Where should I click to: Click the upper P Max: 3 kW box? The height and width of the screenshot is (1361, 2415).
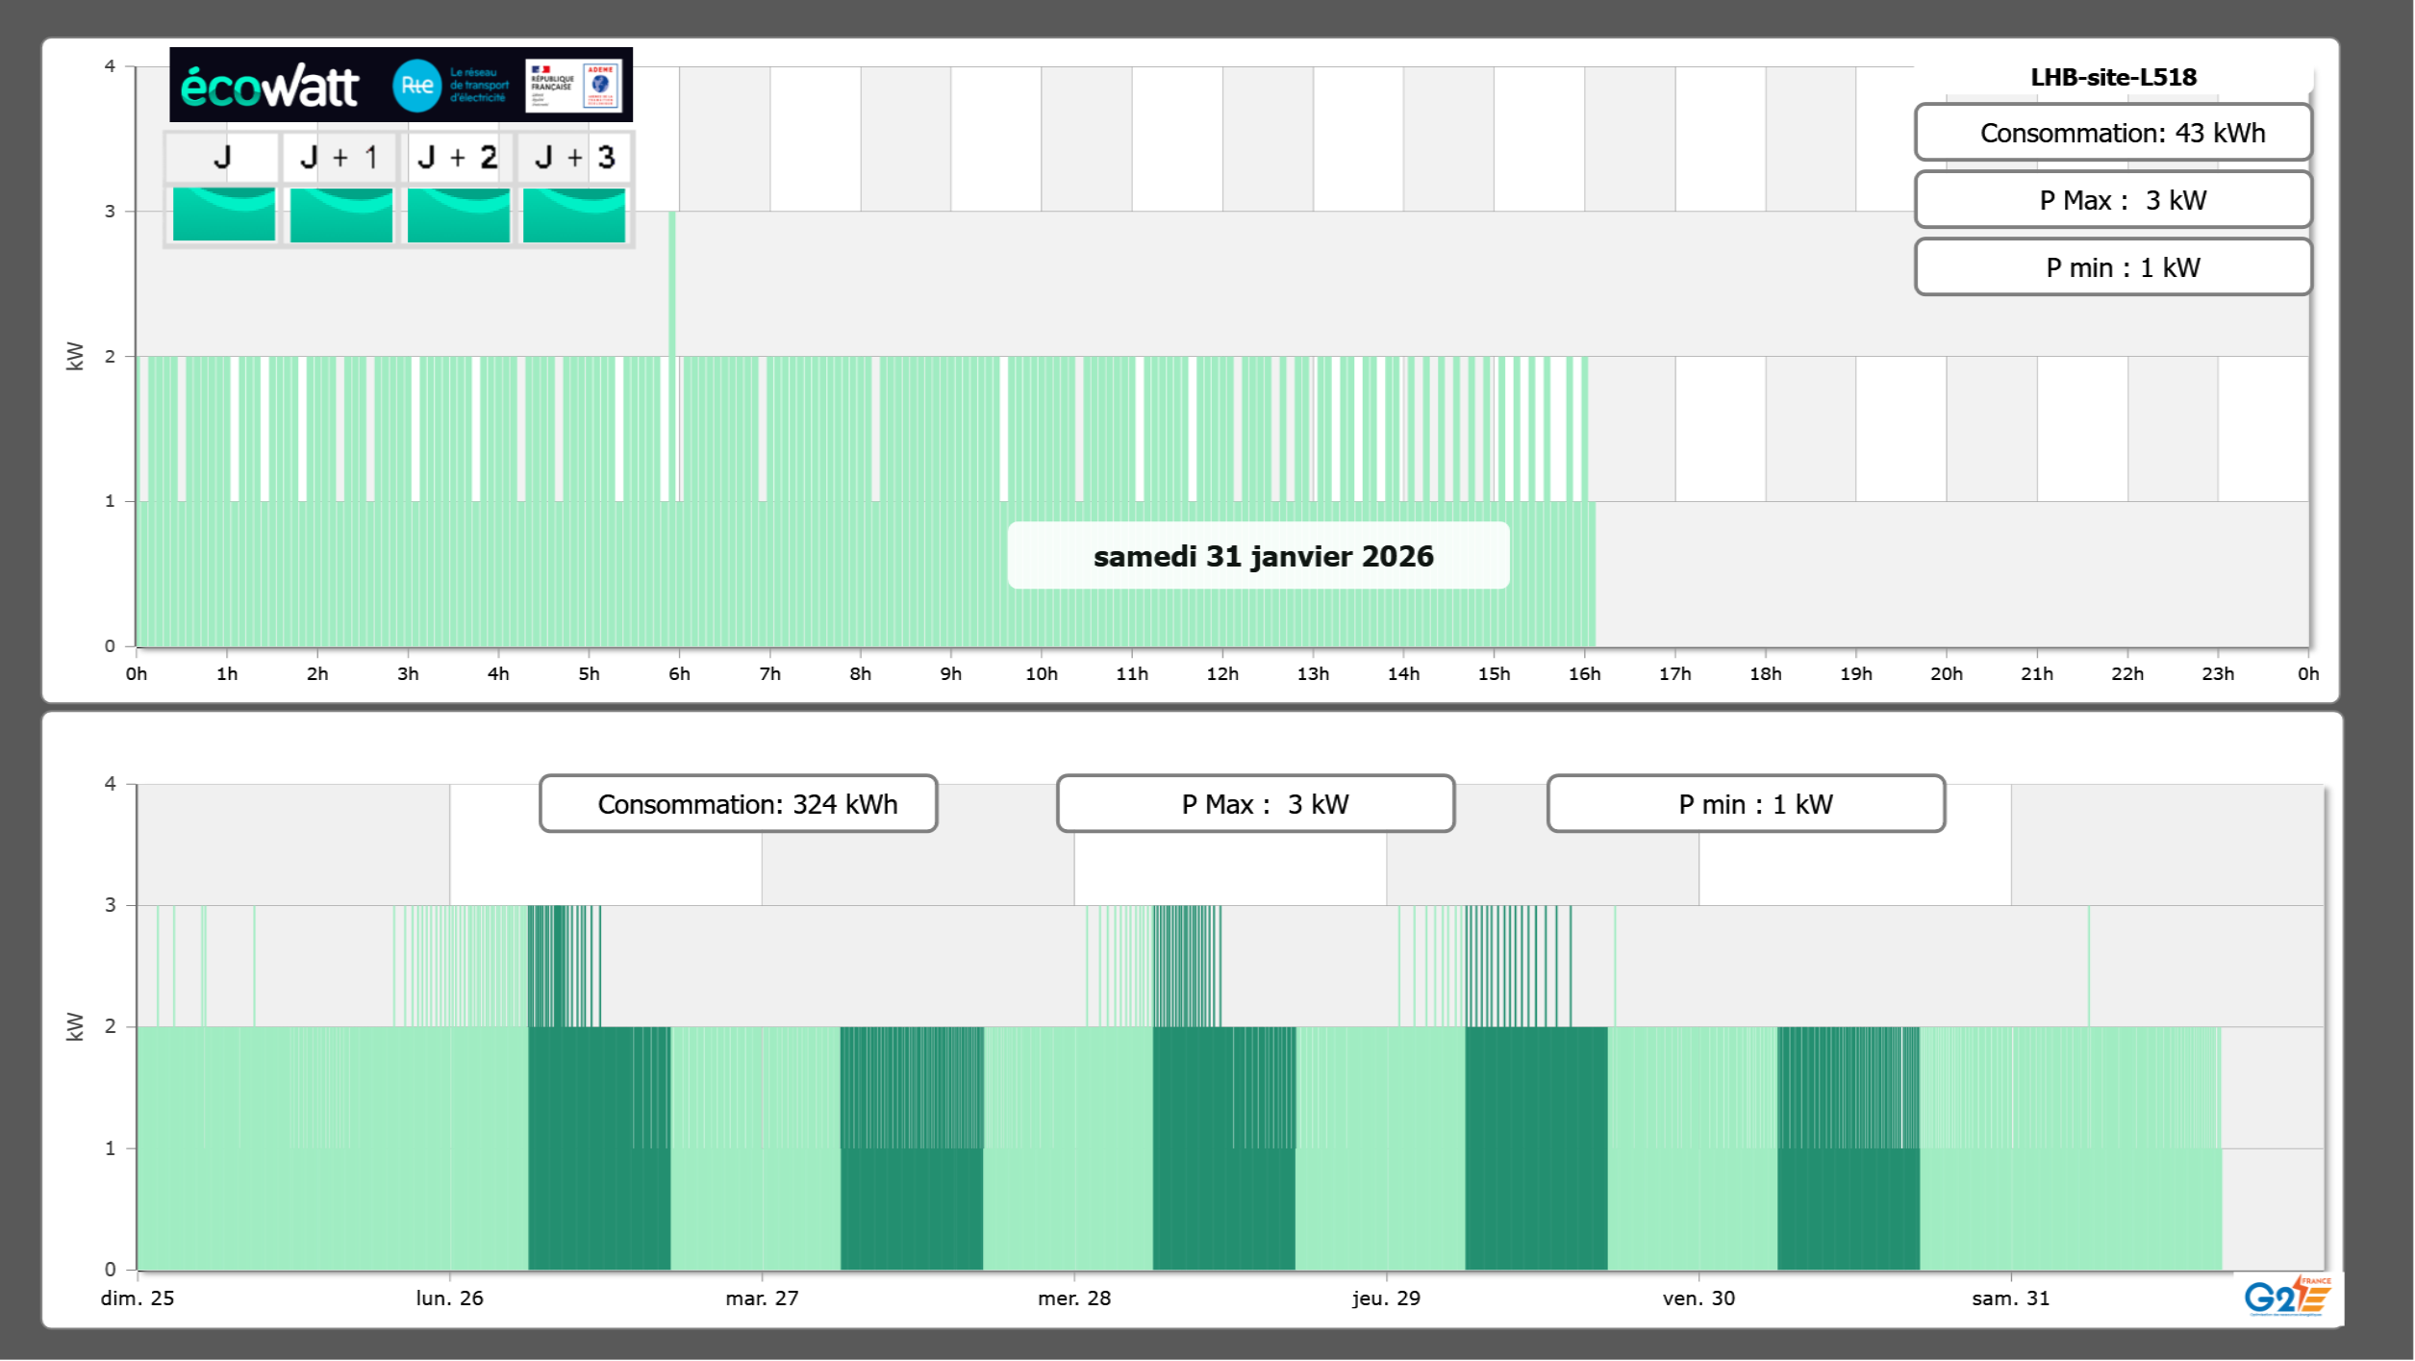click(2112, 200)
